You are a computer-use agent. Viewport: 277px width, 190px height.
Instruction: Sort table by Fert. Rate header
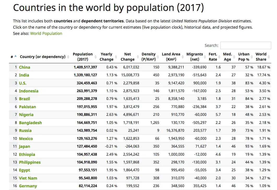pyautogui.click(x=213, y=57)
